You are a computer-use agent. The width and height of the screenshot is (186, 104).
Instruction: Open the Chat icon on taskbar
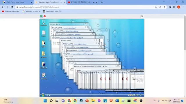tap(63, 101)
